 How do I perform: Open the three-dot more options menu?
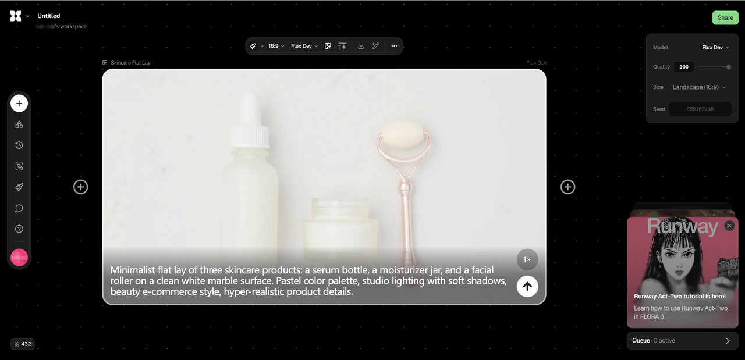(394, 46)
